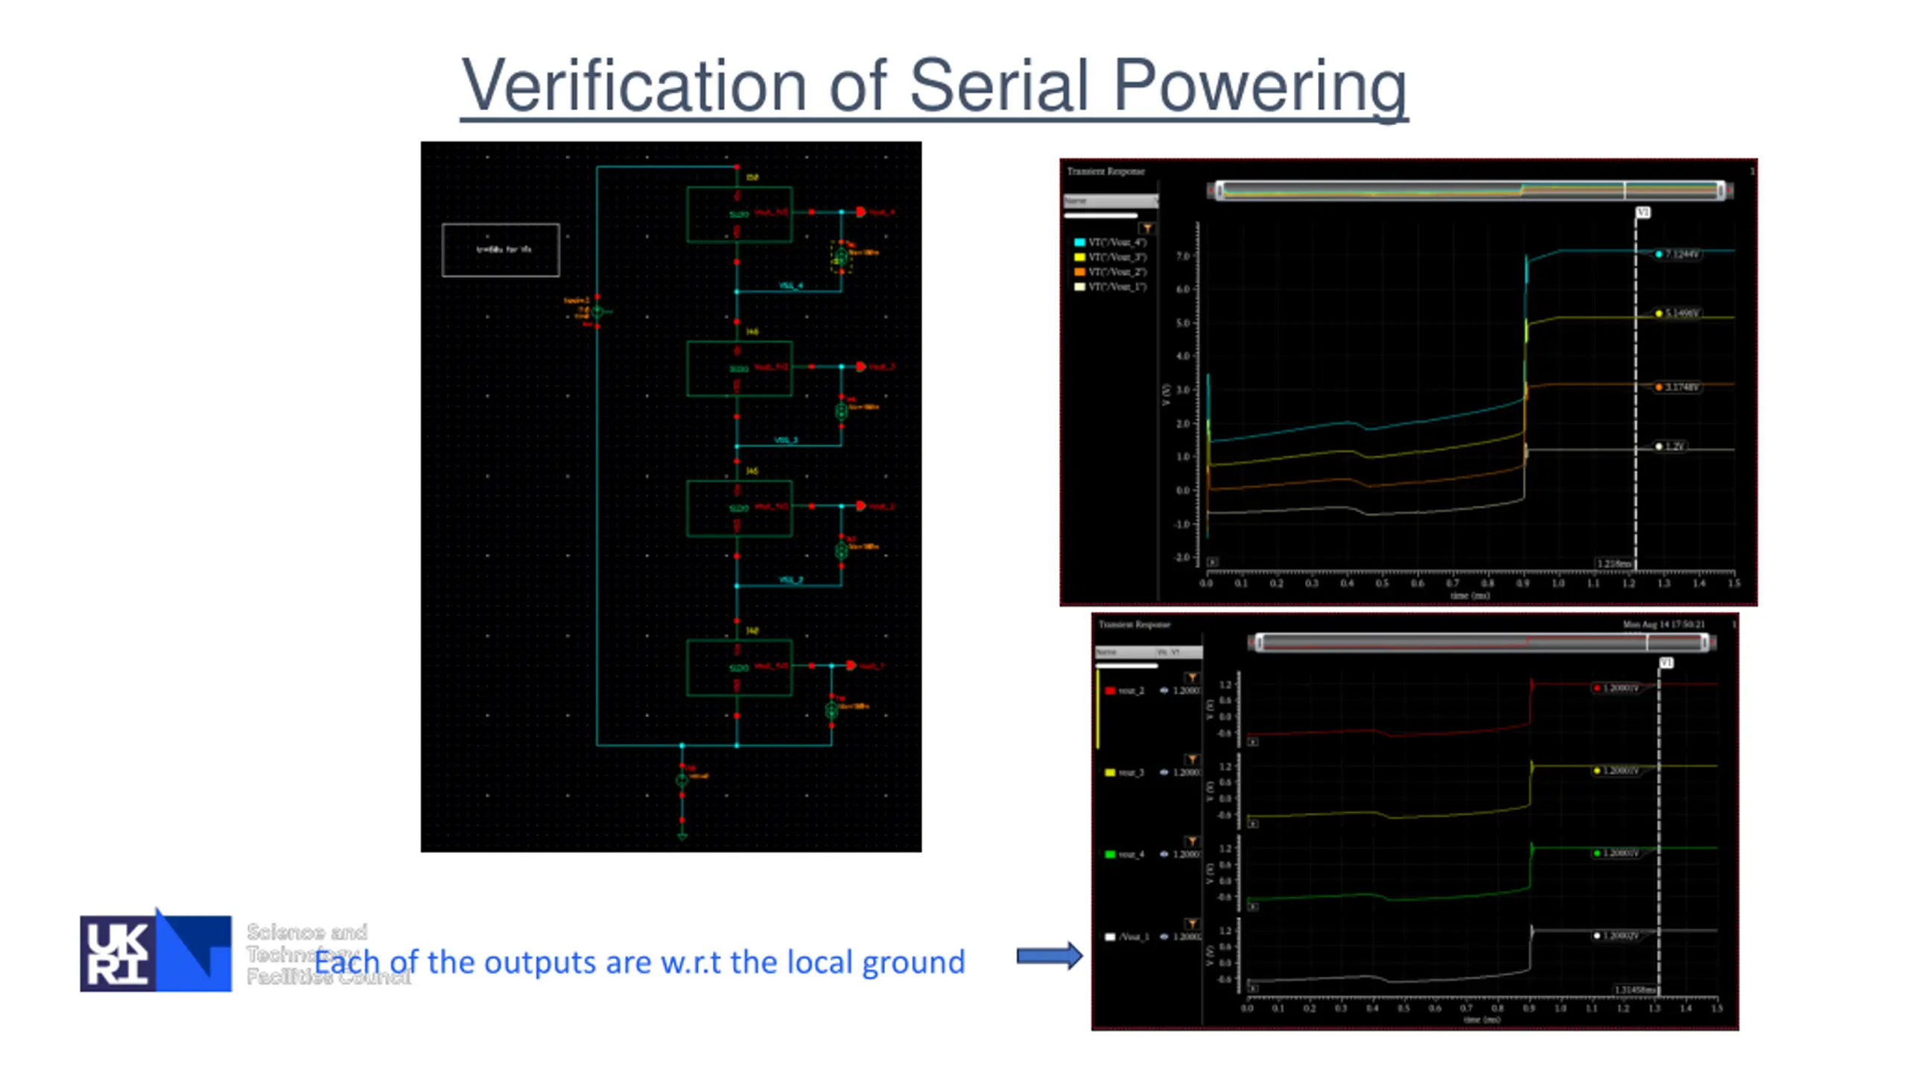Click the red Vout_3 output pin in schematic
This screenshot has height=1072, width=1907.
click(x=861, y=366)
